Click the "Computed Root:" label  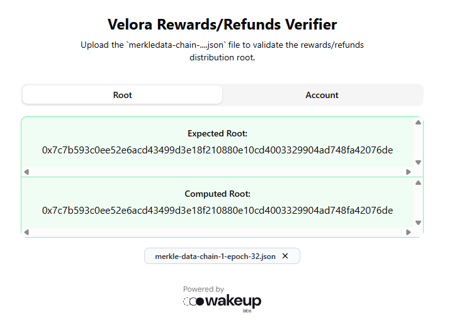[217, 194]
